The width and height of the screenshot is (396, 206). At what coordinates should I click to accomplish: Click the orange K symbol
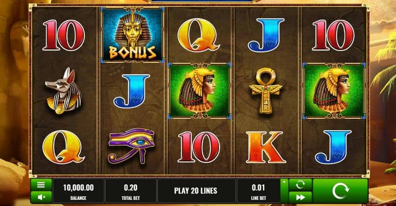[x=266, y=147]
